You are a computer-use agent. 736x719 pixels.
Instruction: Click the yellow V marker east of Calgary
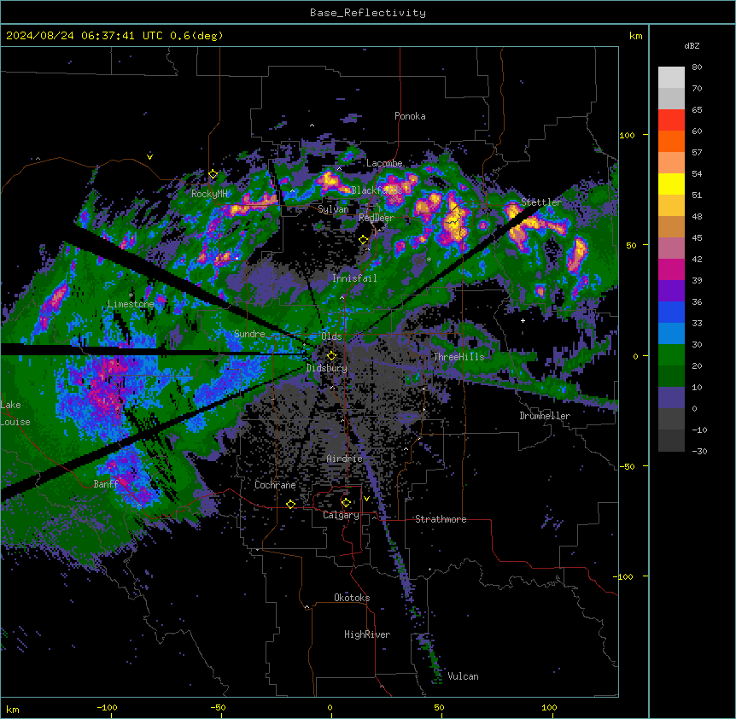point(366,499)
